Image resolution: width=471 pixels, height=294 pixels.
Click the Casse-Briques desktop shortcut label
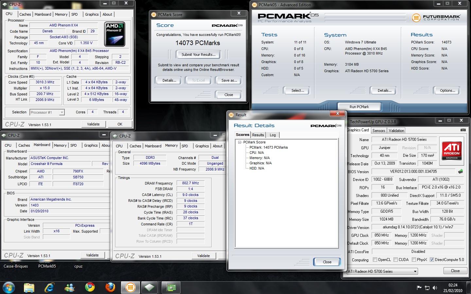coord(16,266)
